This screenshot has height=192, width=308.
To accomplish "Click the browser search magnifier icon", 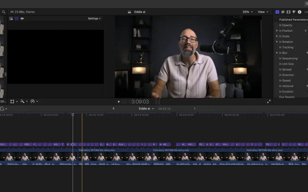I will (4, 12).
